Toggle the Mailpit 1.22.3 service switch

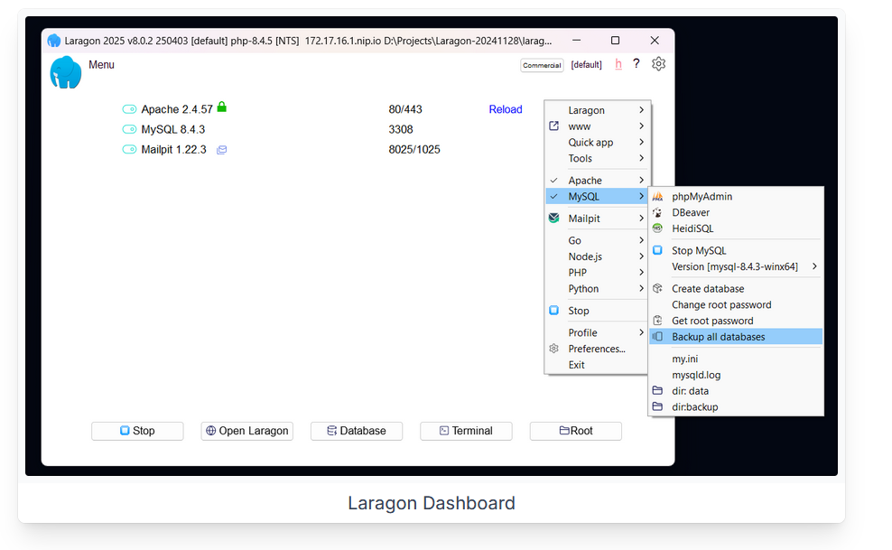click(129, 150)
